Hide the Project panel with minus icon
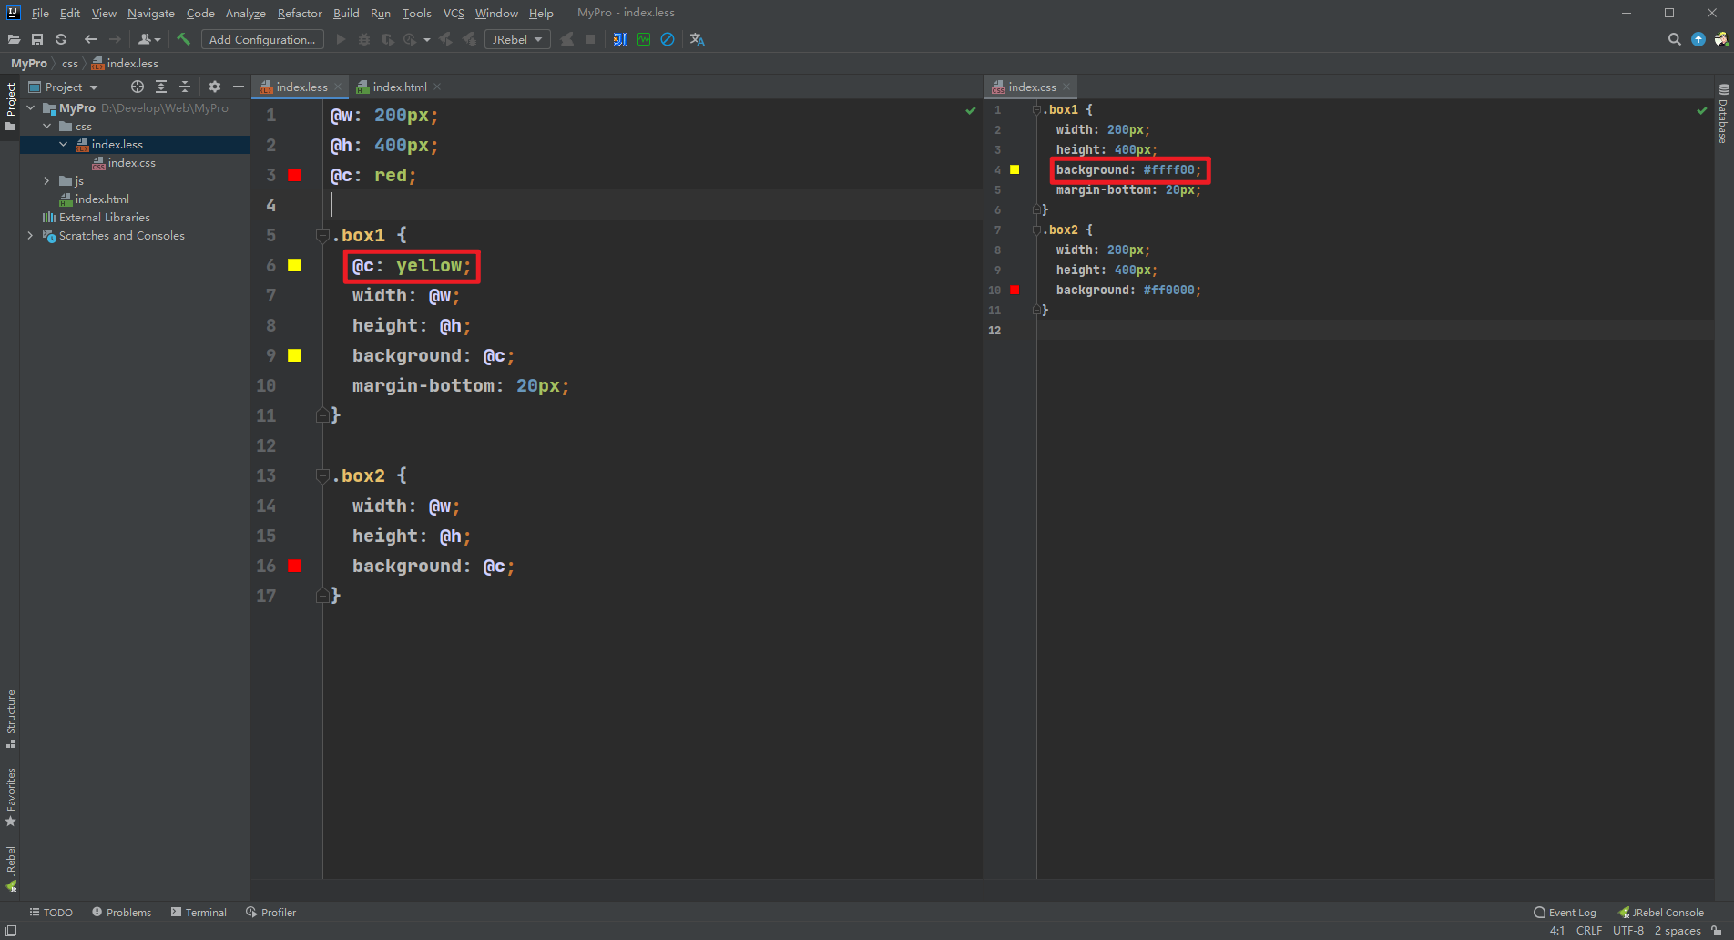 (x=239, y=87)
